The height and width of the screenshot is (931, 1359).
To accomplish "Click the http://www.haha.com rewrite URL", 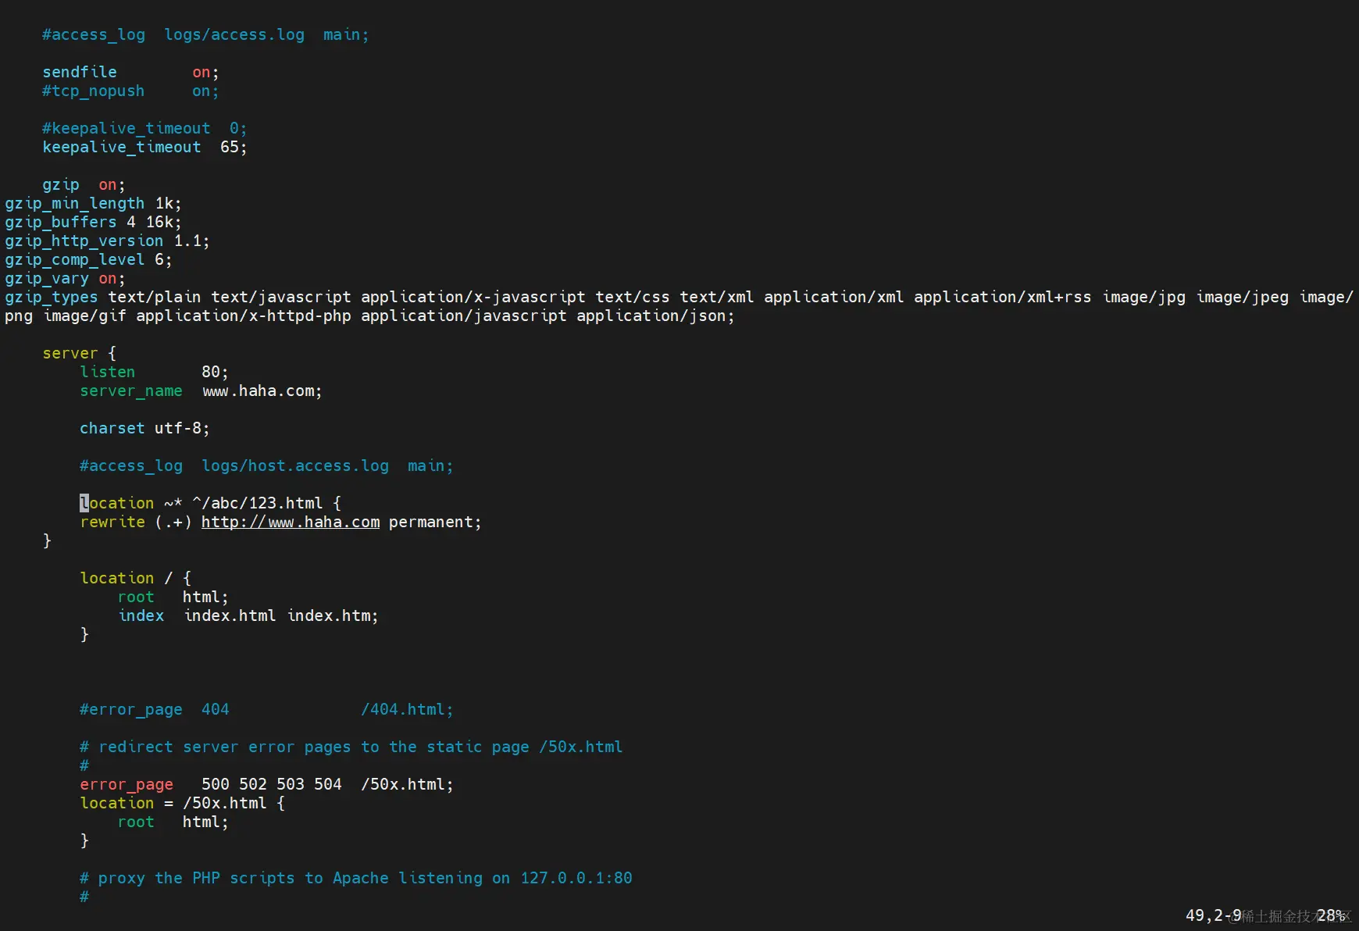I will point(291,522).
